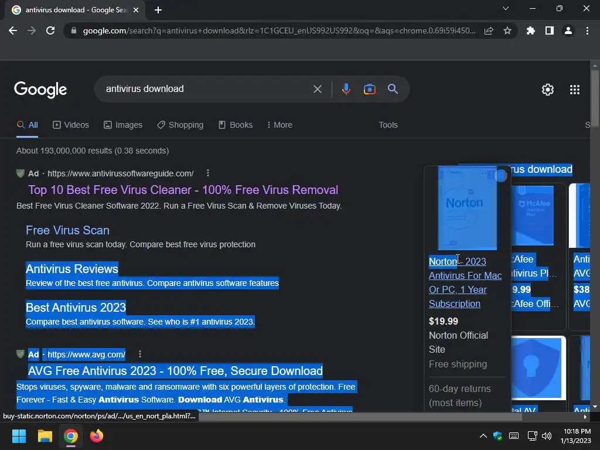Click the result count text
This screenshot has width=600, height=450.
click(93, 151)
